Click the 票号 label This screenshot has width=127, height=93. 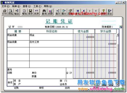(10, 69)
